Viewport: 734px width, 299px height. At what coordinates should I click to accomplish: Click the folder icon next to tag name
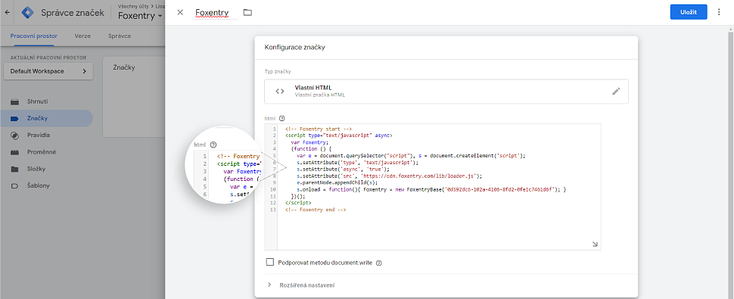point(247,12)
